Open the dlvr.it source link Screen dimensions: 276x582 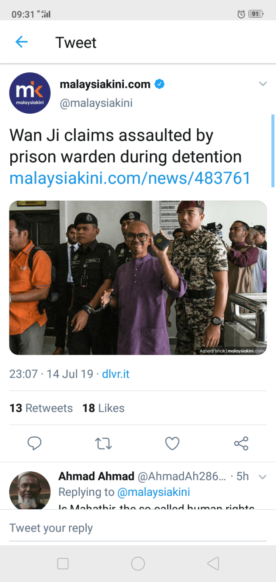tap(116, 373)
